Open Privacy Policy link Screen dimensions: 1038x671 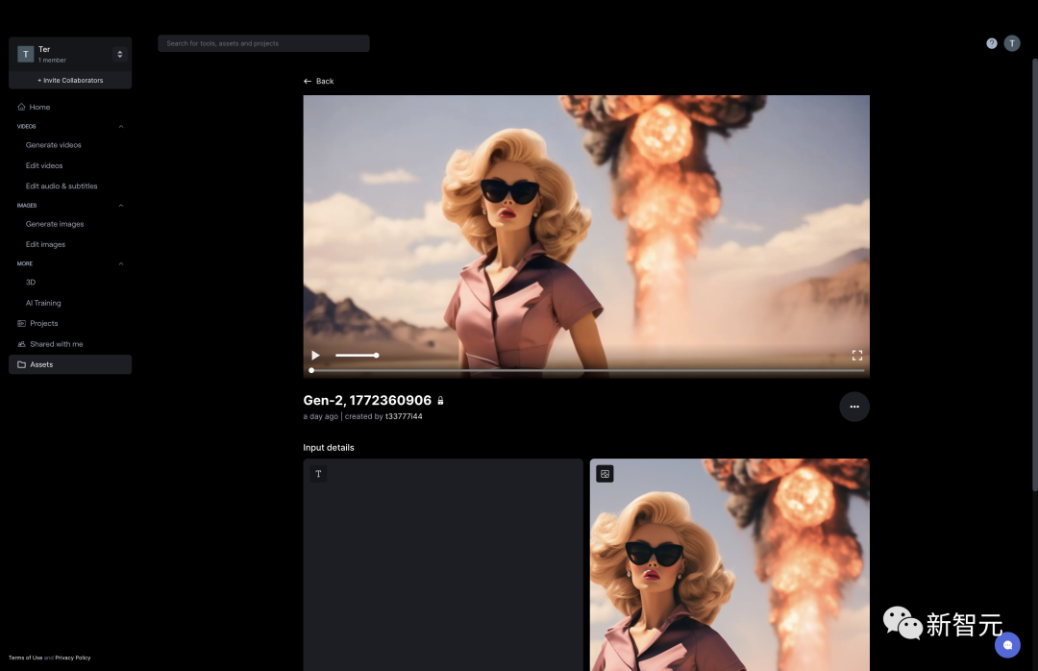coord(73,658)
